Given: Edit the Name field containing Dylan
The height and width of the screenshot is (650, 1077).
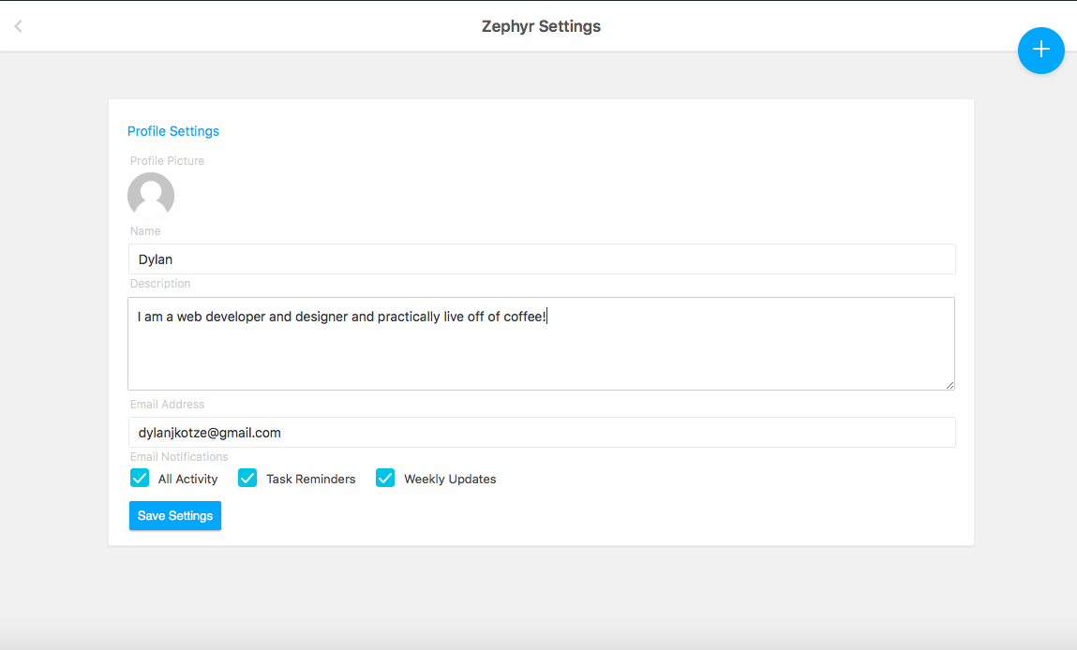Looking at the screenshot, I should pyautogui.click(x=541, y=259).
